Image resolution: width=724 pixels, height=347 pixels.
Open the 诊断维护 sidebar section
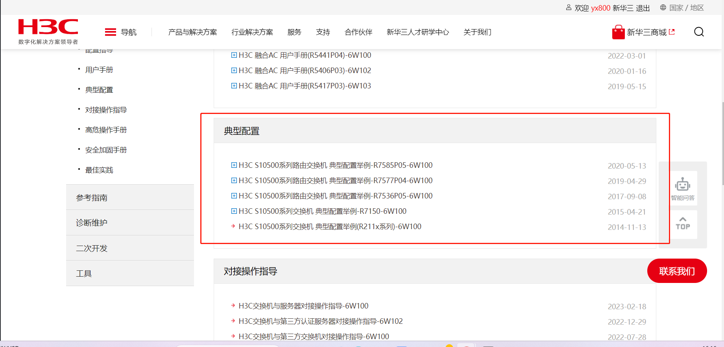(130, 222)
